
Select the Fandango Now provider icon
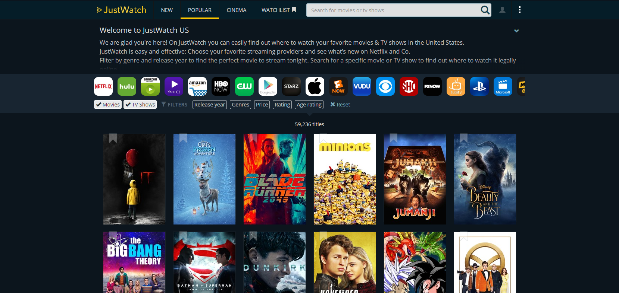(x=338, y=86)
